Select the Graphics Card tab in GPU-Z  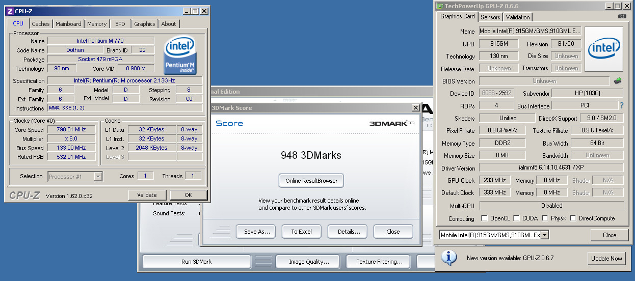[458, 16]
